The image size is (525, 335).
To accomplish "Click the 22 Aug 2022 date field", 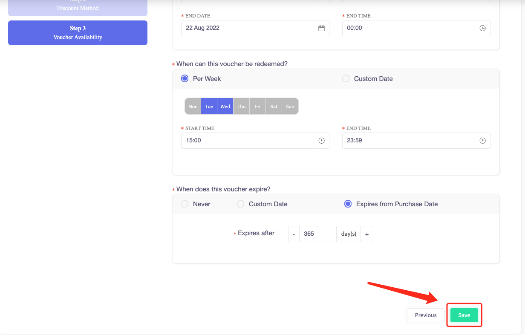I will tap(248, 28).
